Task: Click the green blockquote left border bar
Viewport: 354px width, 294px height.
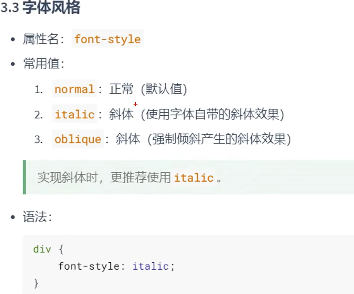Action: coord(24,176)
